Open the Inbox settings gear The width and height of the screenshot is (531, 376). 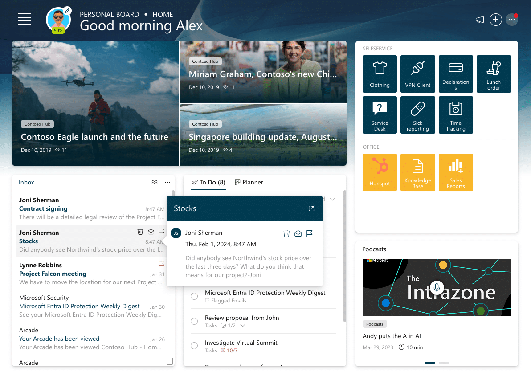pyautogui.click(x=154, y=182)
